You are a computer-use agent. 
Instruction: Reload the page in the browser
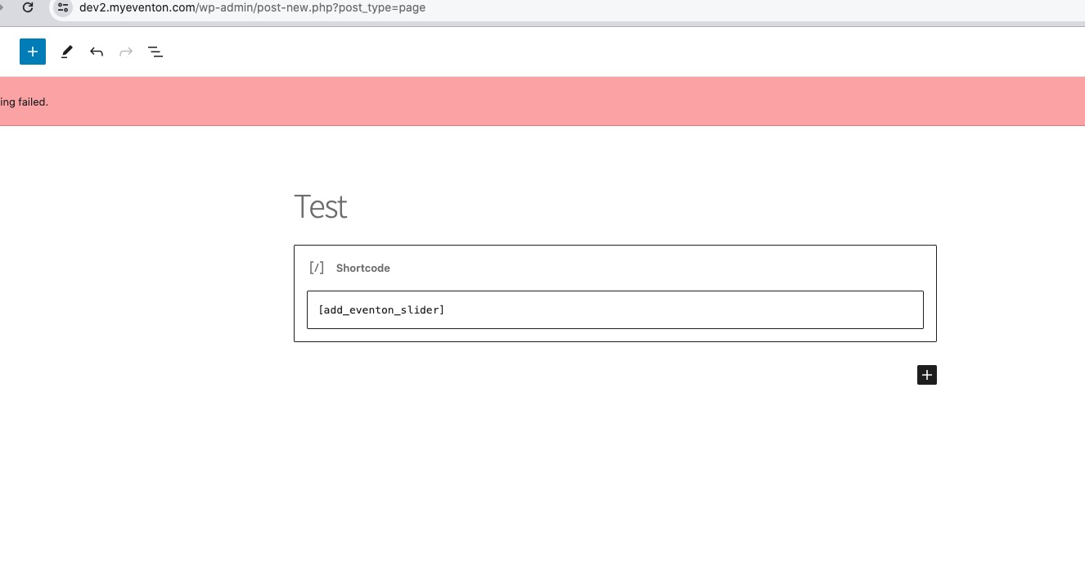point(27,7)
